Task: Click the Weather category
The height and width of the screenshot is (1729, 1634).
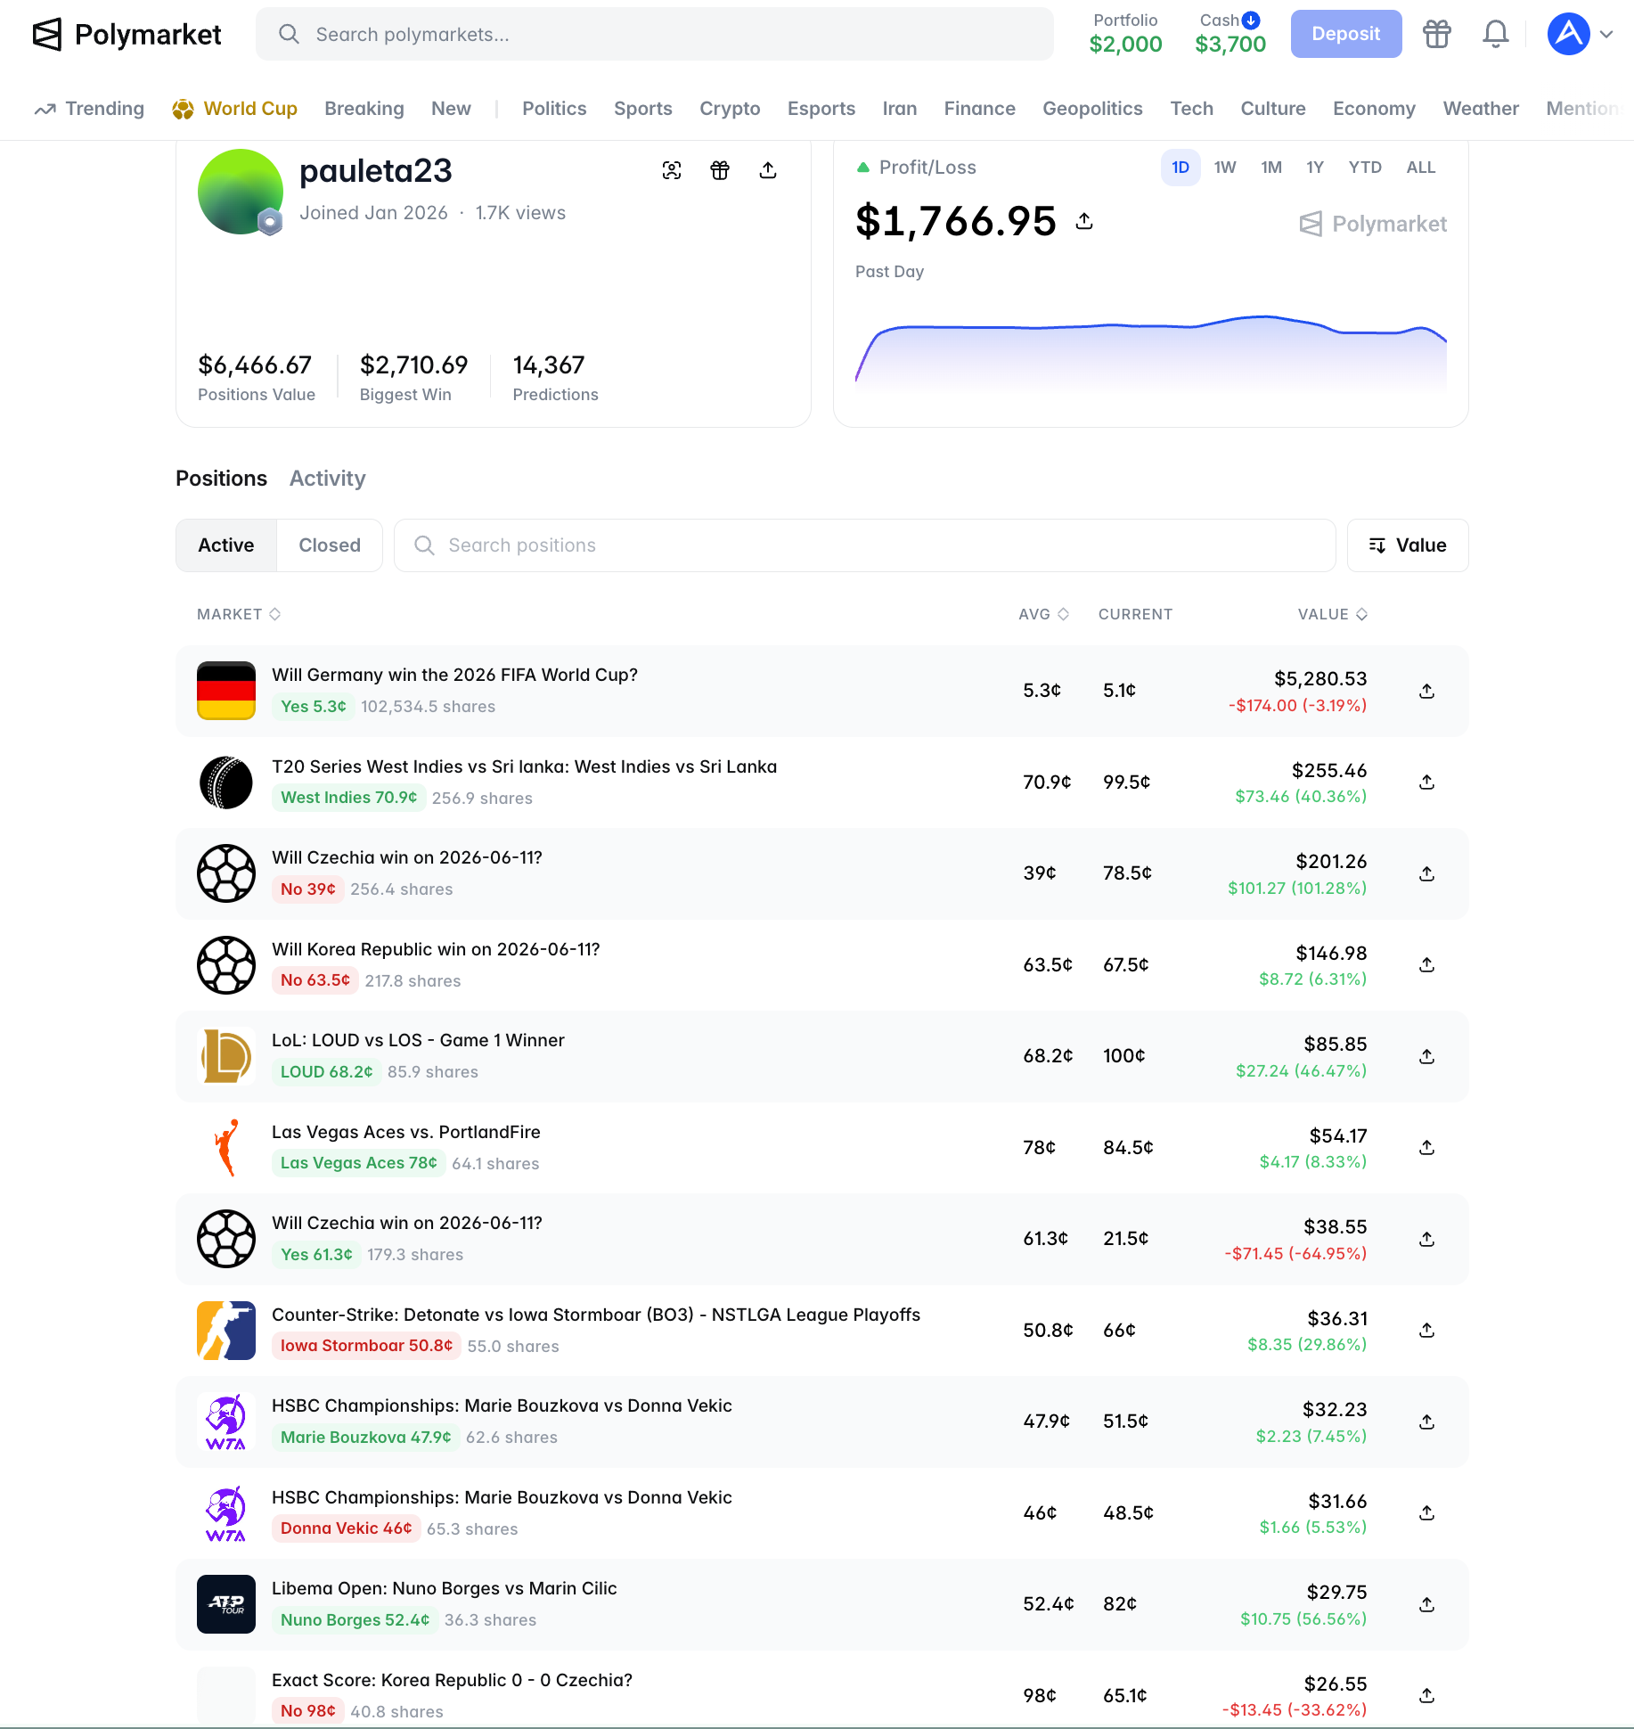Action: tap(1481, 109)
